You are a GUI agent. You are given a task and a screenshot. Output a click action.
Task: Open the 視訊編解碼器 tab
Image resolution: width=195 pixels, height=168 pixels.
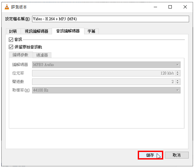coord(36,31)
